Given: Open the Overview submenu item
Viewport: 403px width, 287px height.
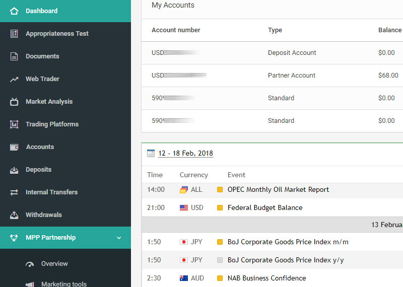Looking at the screenshot, I should point(54,264).
